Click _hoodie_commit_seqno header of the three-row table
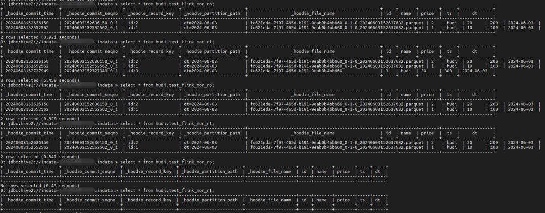The image size is (545, 213). pyautogui.click(x=90, y=51)
